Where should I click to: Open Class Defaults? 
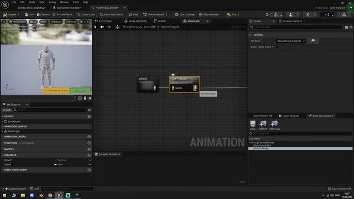[209, 14]
